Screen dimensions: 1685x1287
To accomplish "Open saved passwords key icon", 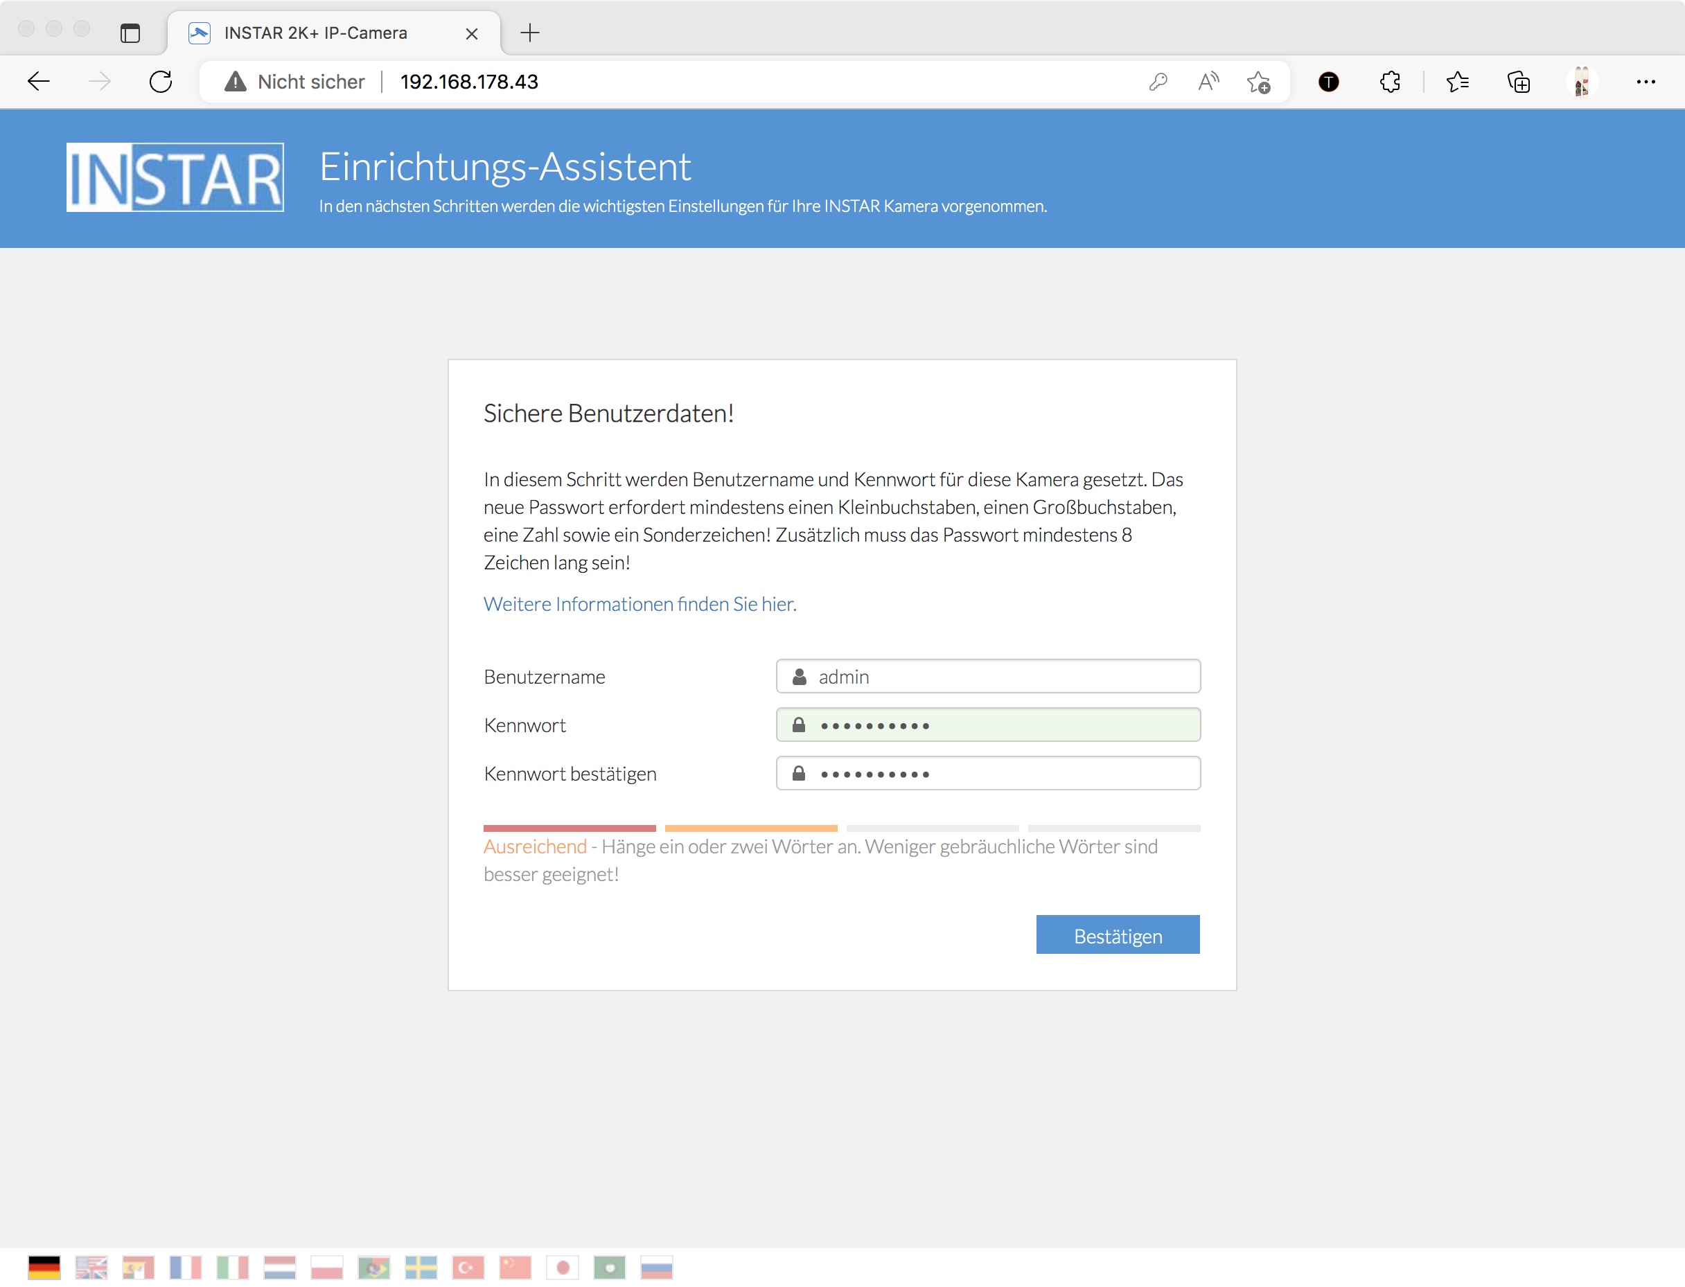I will click(x=1158, y=81).
